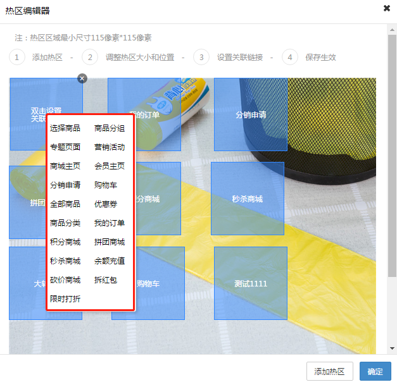Pick 拼团商城 from the popup menu
The image size is (397, 387).
(110, 242)
